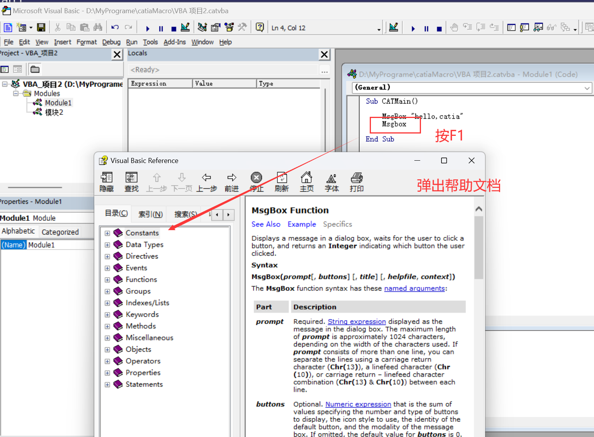The image size is (594, 437).
Task: Follow the String expression link
Action: point(357,321)
